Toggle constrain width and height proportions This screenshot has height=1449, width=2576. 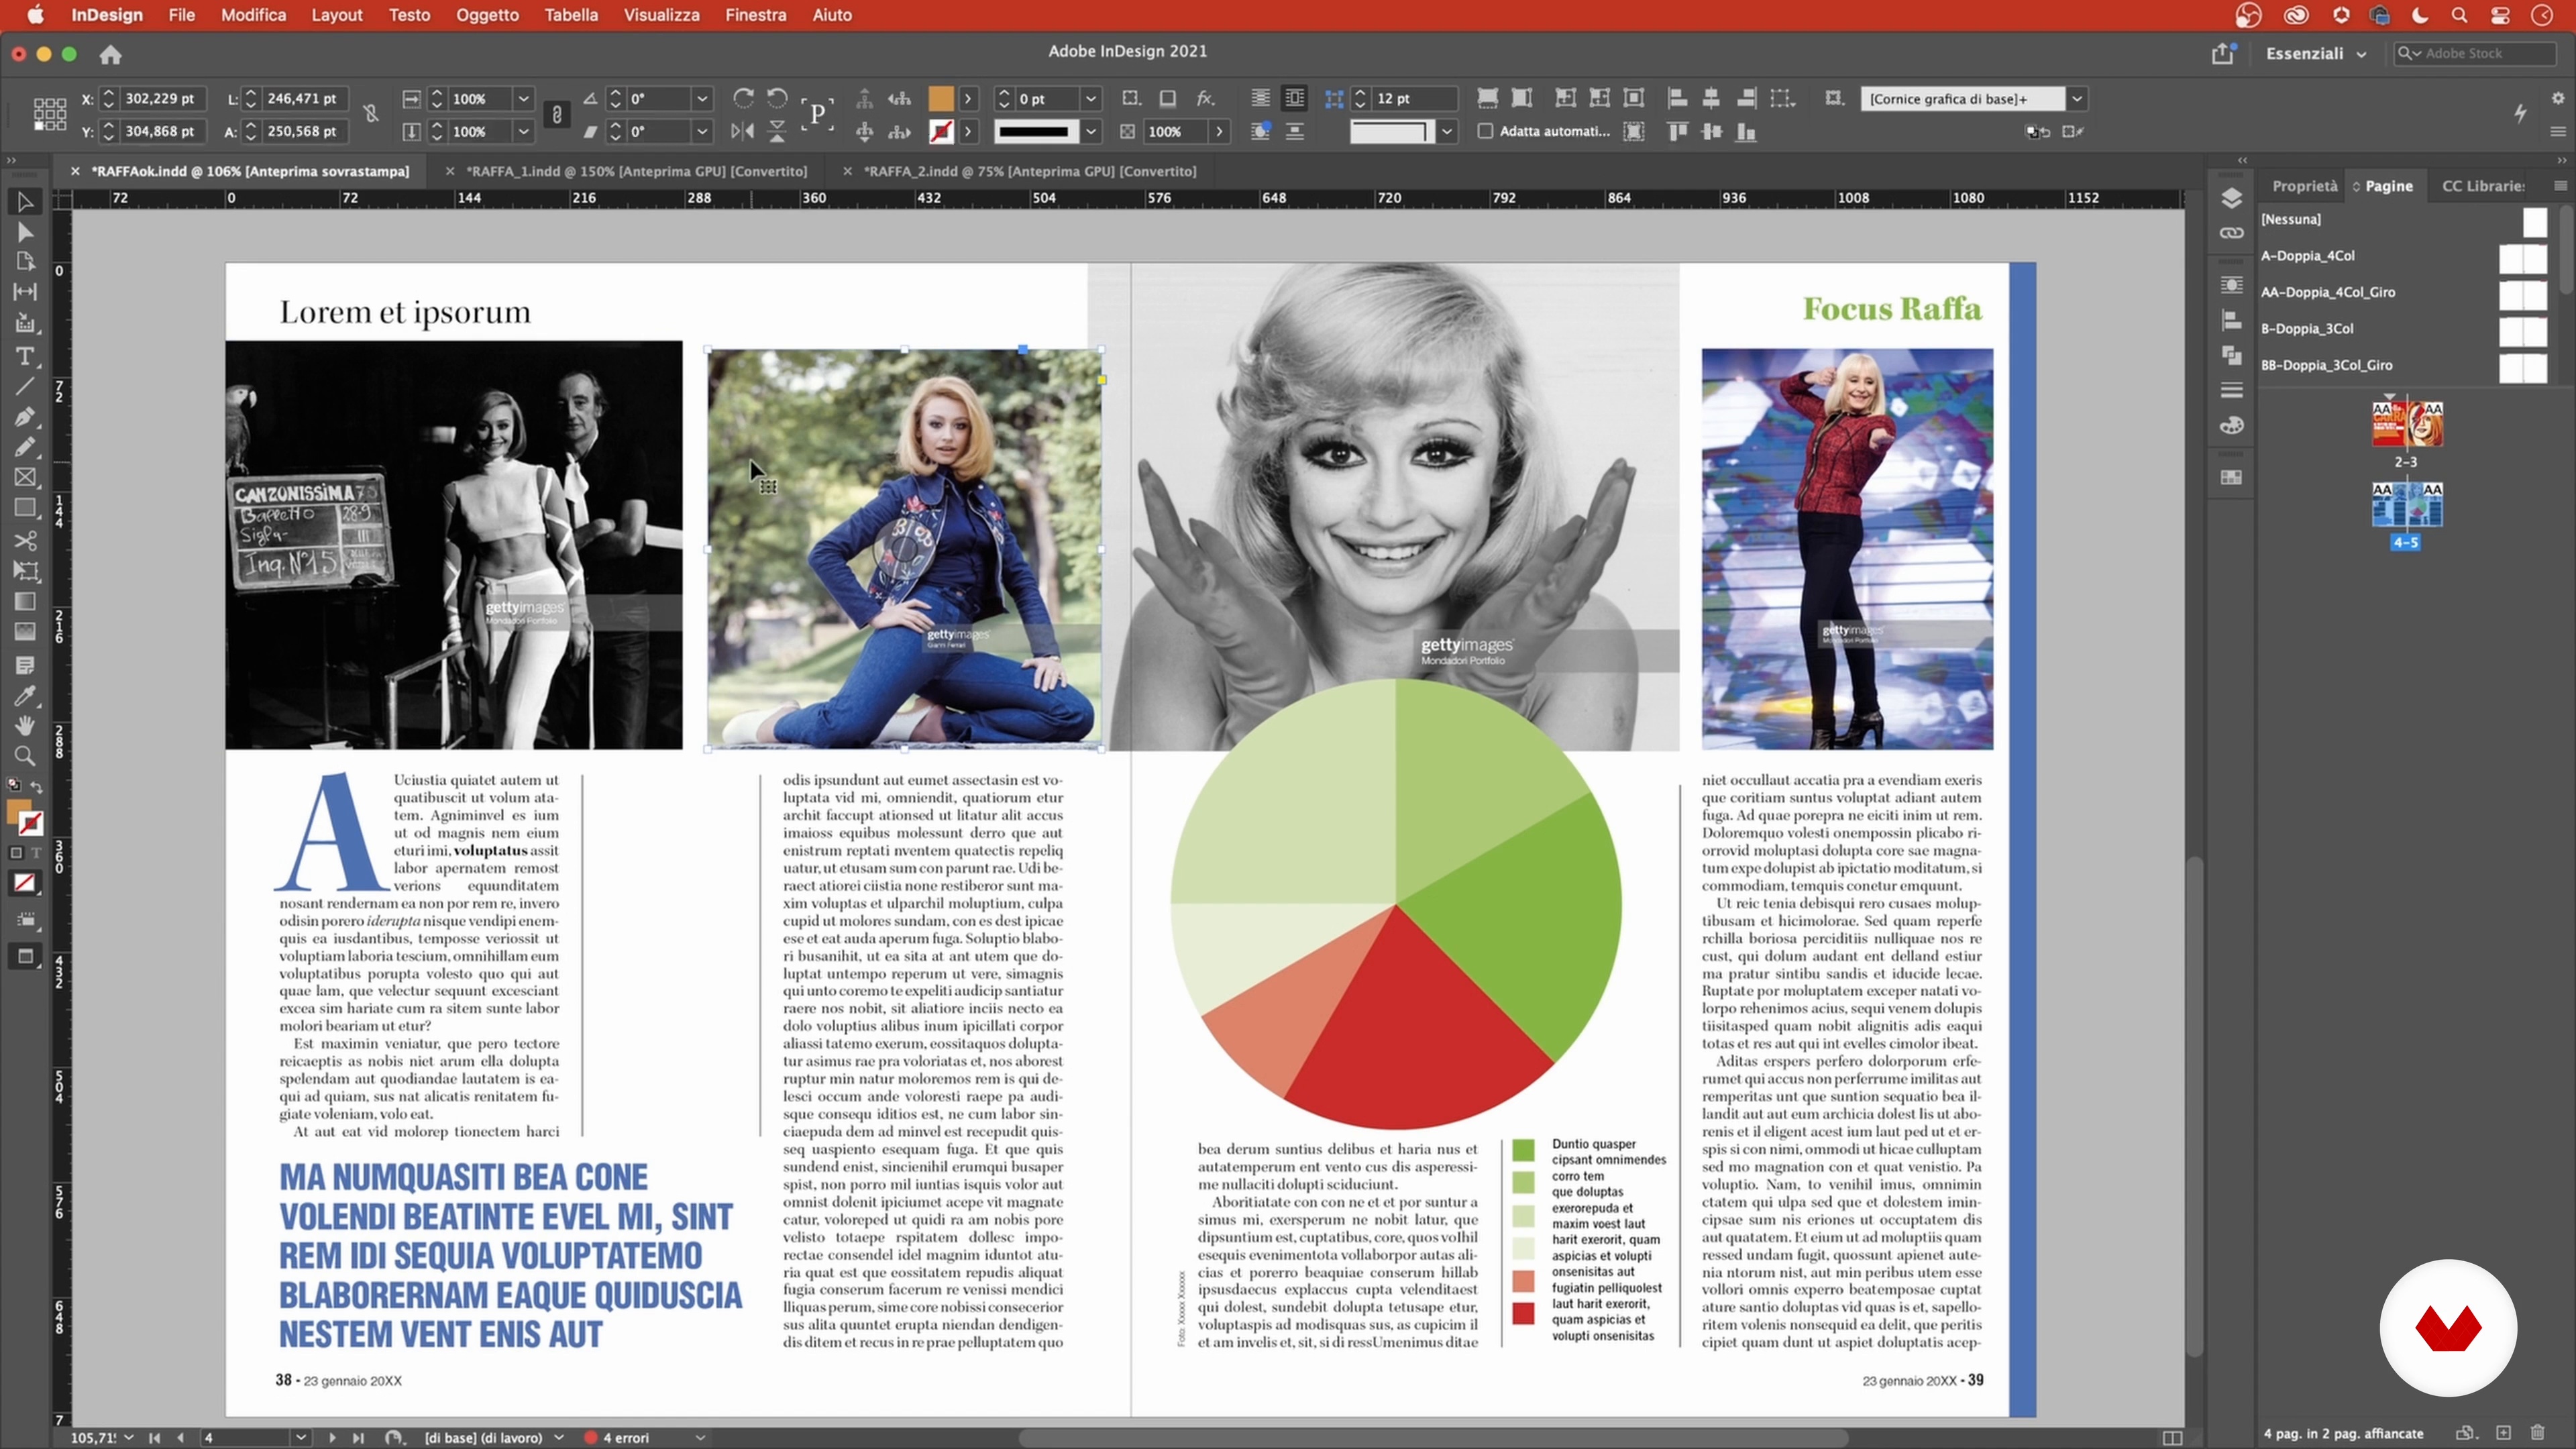point(371,114)
